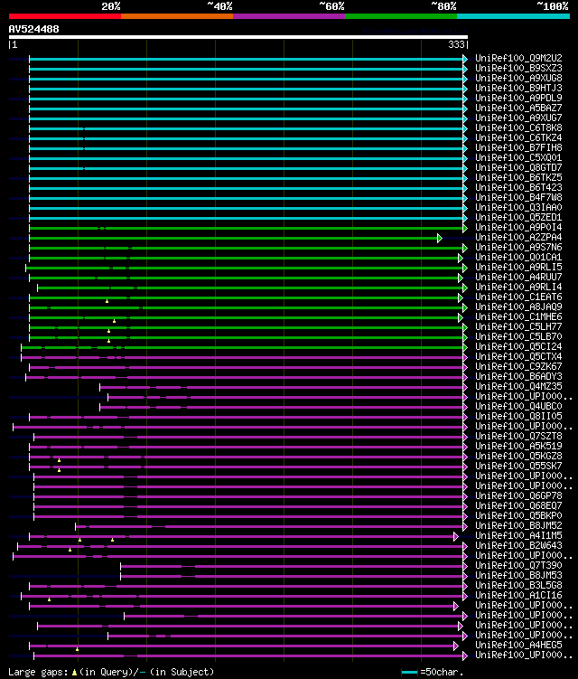
Task: Click the green alignment bar for A9RLI4
Action: click(x=252, y=288)
